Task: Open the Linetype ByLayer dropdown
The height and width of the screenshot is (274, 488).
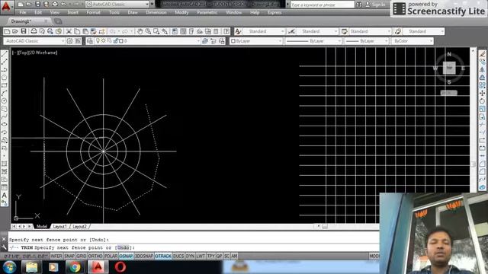Action: tap(313, 41)
